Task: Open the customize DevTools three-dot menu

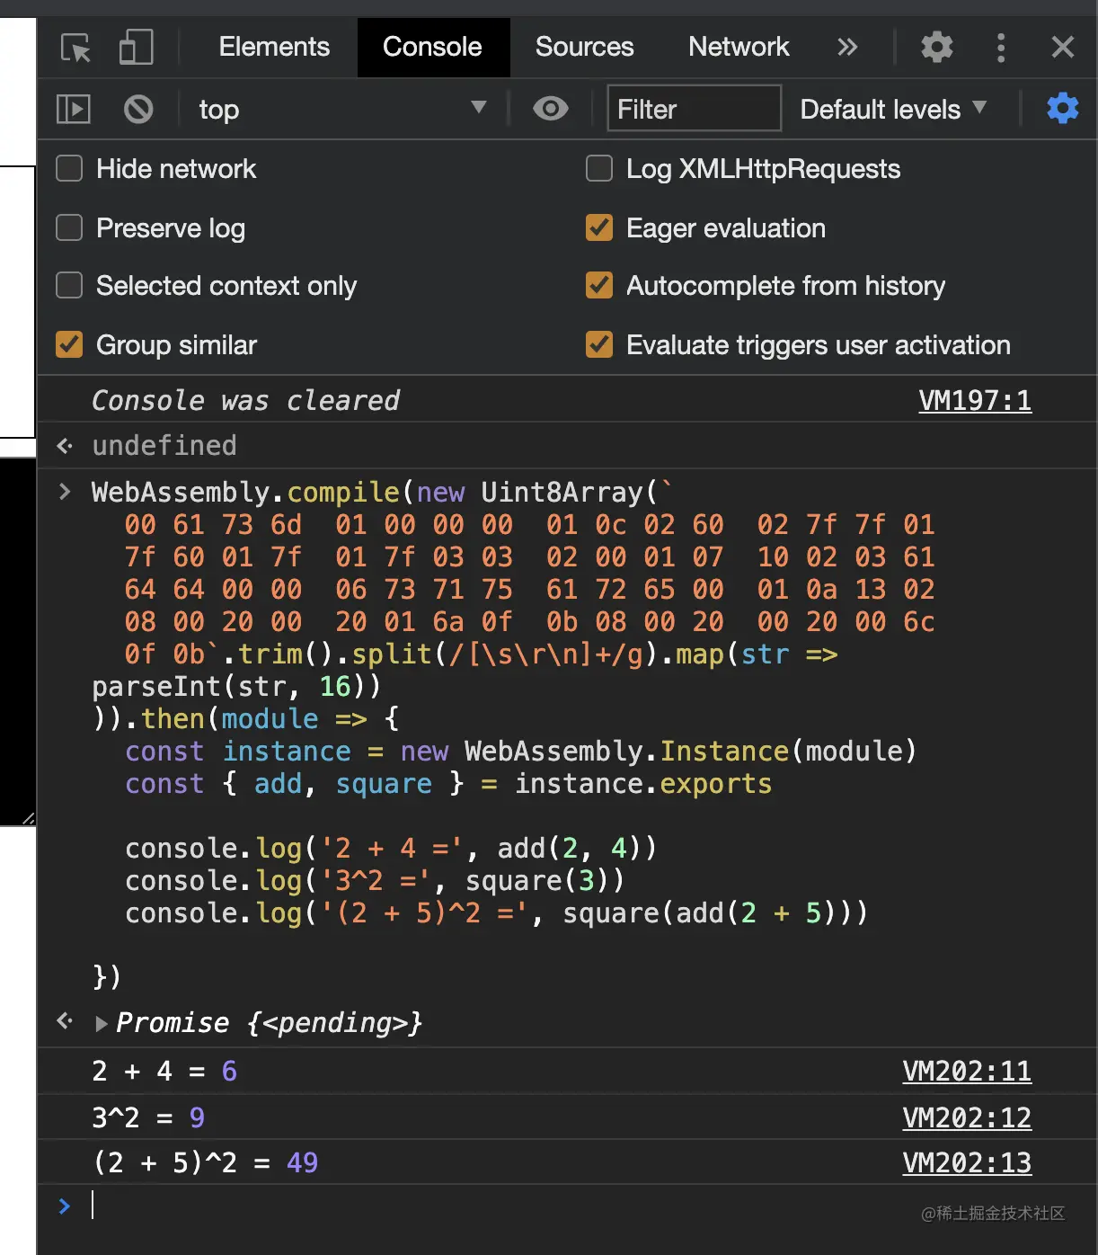Action: (1001, 47)
